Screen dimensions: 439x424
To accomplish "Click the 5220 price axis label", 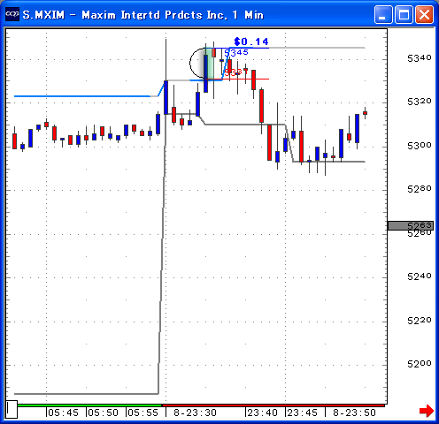I will 420,320.
